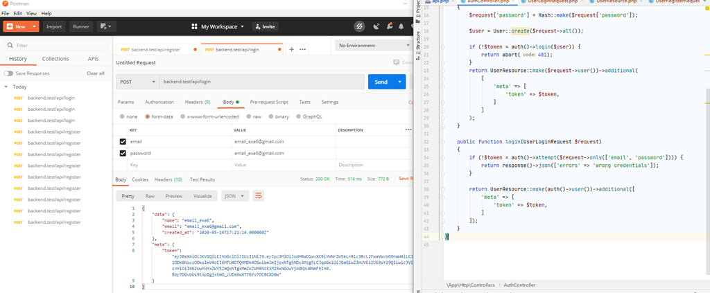Click the comments icon beside Untitled Request
The width and height of the screenshot is (710, 293).
click(x=397, y=62)
